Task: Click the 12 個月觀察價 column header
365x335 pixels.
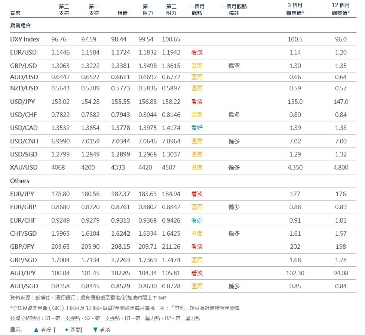Action: coord(341,10)
